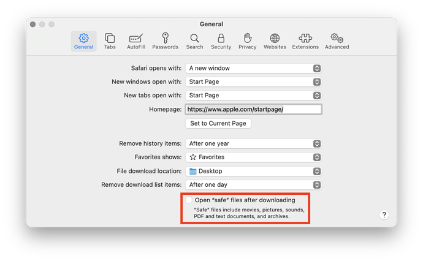The height and width of the screenshot is (261, 423).
Task: Expand the File download location dropdown
Action: 253,171
